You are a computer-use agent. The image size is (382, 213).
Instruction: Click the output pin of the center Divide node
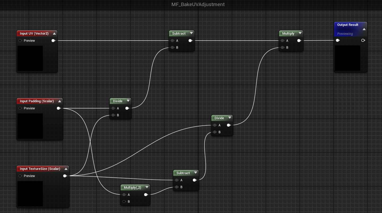click(229, 125)
